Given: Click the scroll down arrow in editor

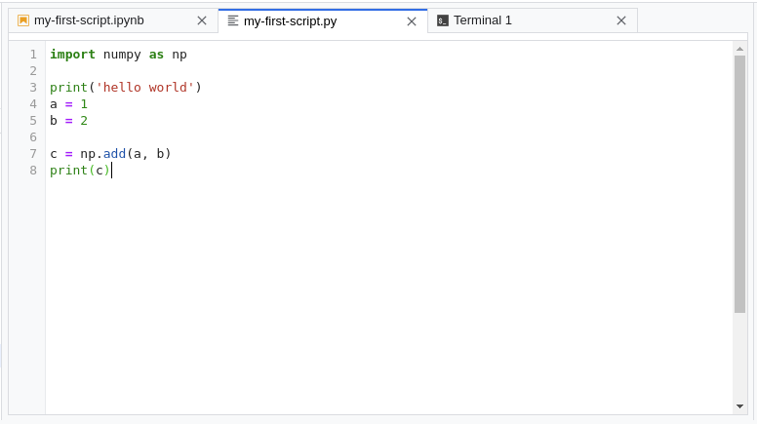Looking at the screenshot, I should [740, 405].
